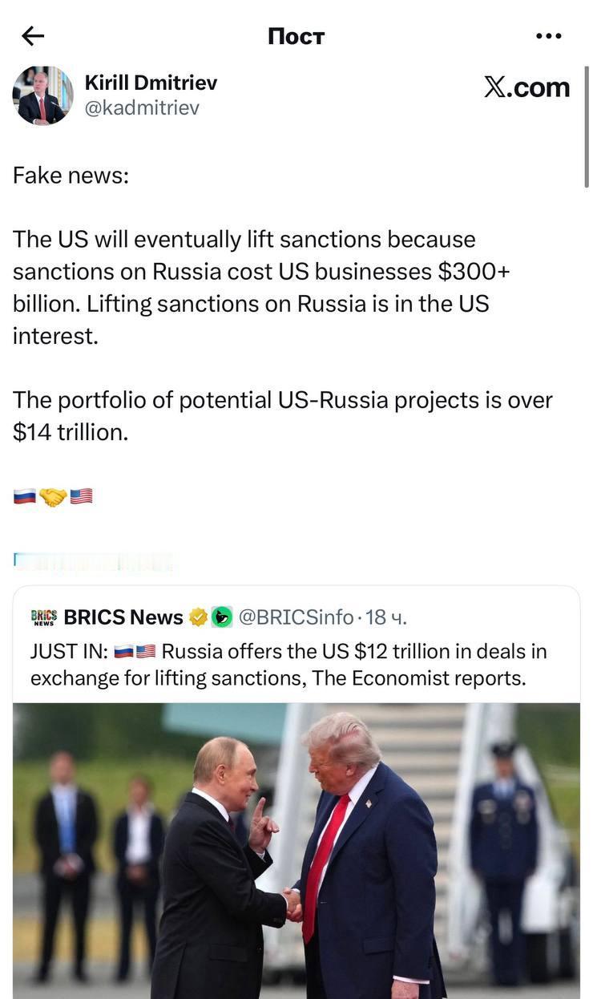Open the quoted "JUST IN" post text
The width and height of the screenshot is (593, 999).
point(288,665)
